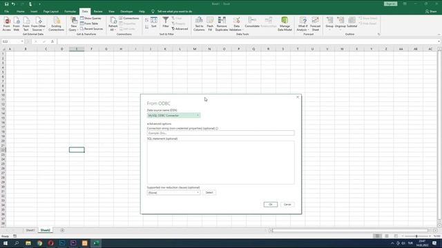Open the New Query dropdown
Viewport: 442px width, 248px height.
[73, 23]
